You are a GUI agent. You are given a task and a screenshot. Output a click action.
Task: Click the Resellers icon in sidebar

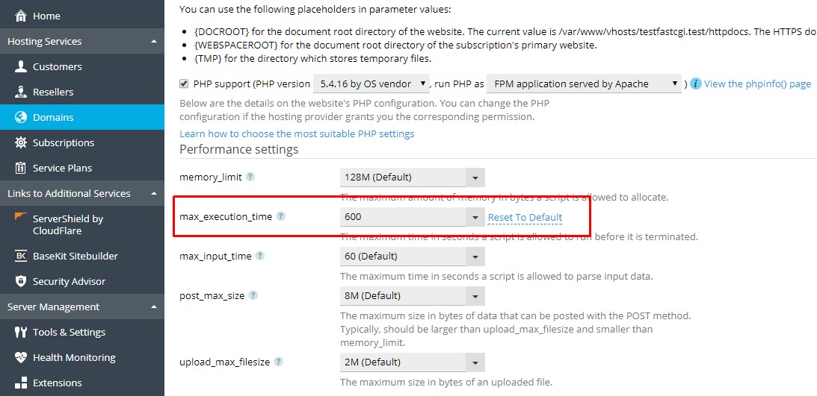tap(20, 92)
